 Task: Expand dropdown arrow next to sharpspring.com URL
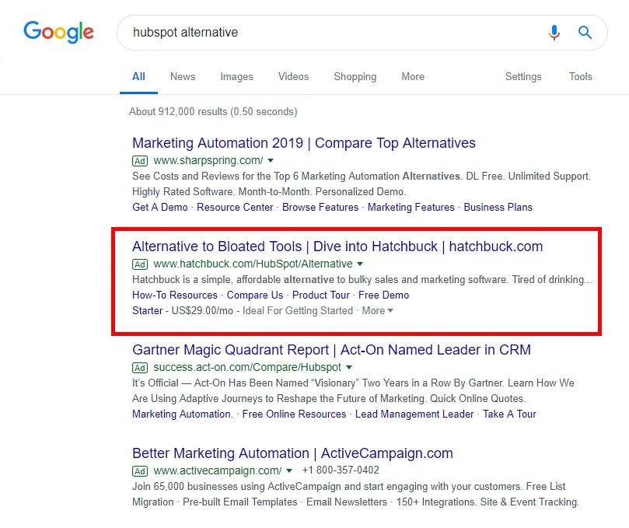(x=271, y=160)
